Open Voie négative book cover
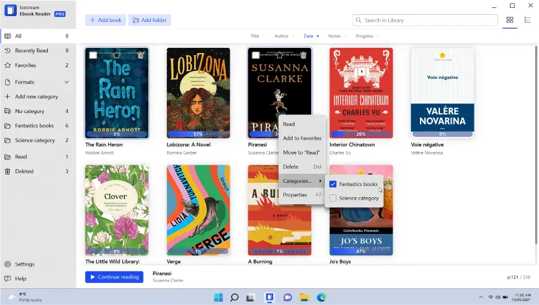Image resolution: width=539 pixels, height=305 pixels. [x=443, y=93]
